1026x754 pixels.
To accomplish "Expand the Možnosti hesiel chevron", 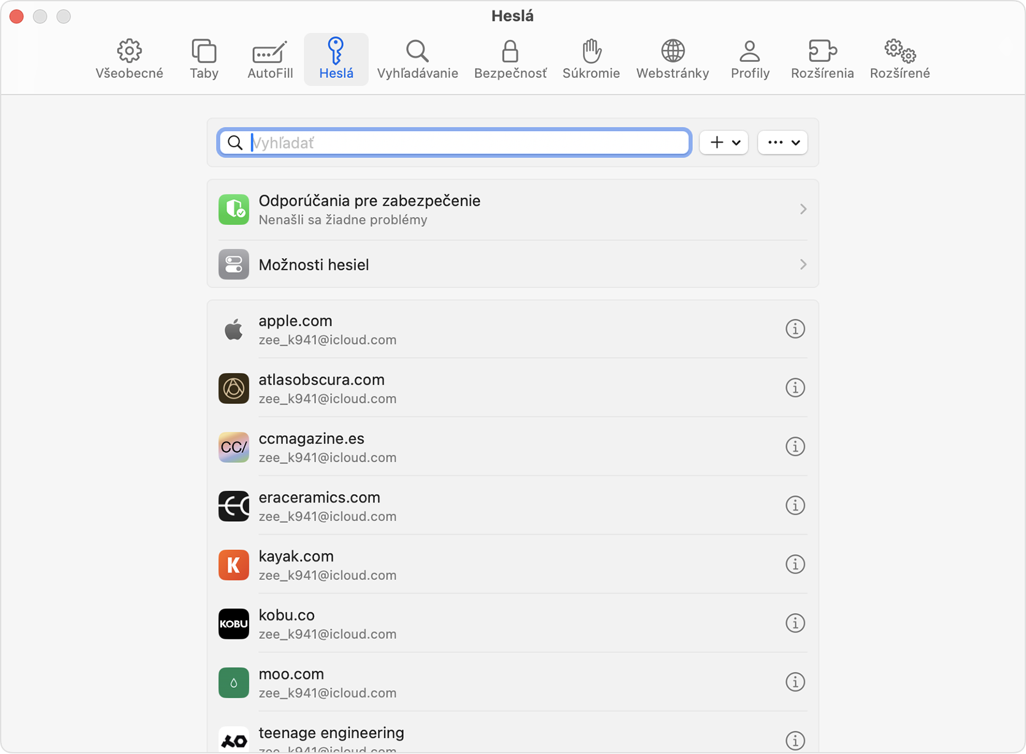I will [x=803, y=264].
